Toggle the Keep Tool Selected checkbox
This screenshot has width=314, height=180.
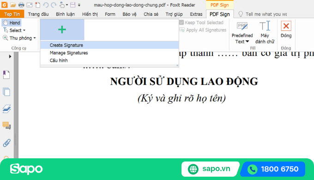coord(181,23)
